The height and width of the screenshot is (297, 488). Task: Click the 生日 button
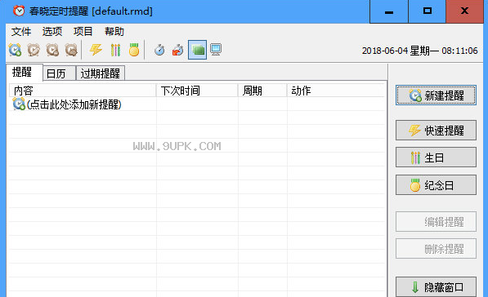(x=436, y=157)
